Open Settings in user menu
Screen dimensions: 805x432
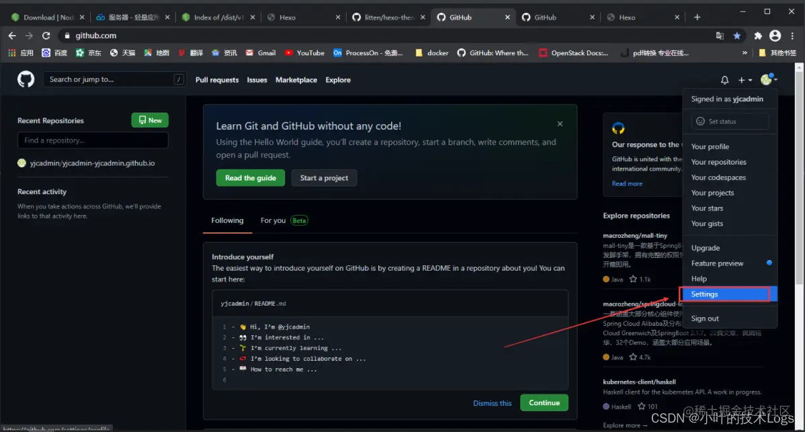pyautogui.click(x=730, y=294)
